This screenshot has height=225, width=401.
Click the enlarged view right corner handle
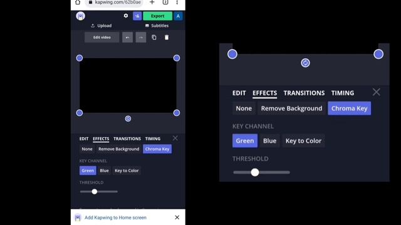tap(378, 54)
